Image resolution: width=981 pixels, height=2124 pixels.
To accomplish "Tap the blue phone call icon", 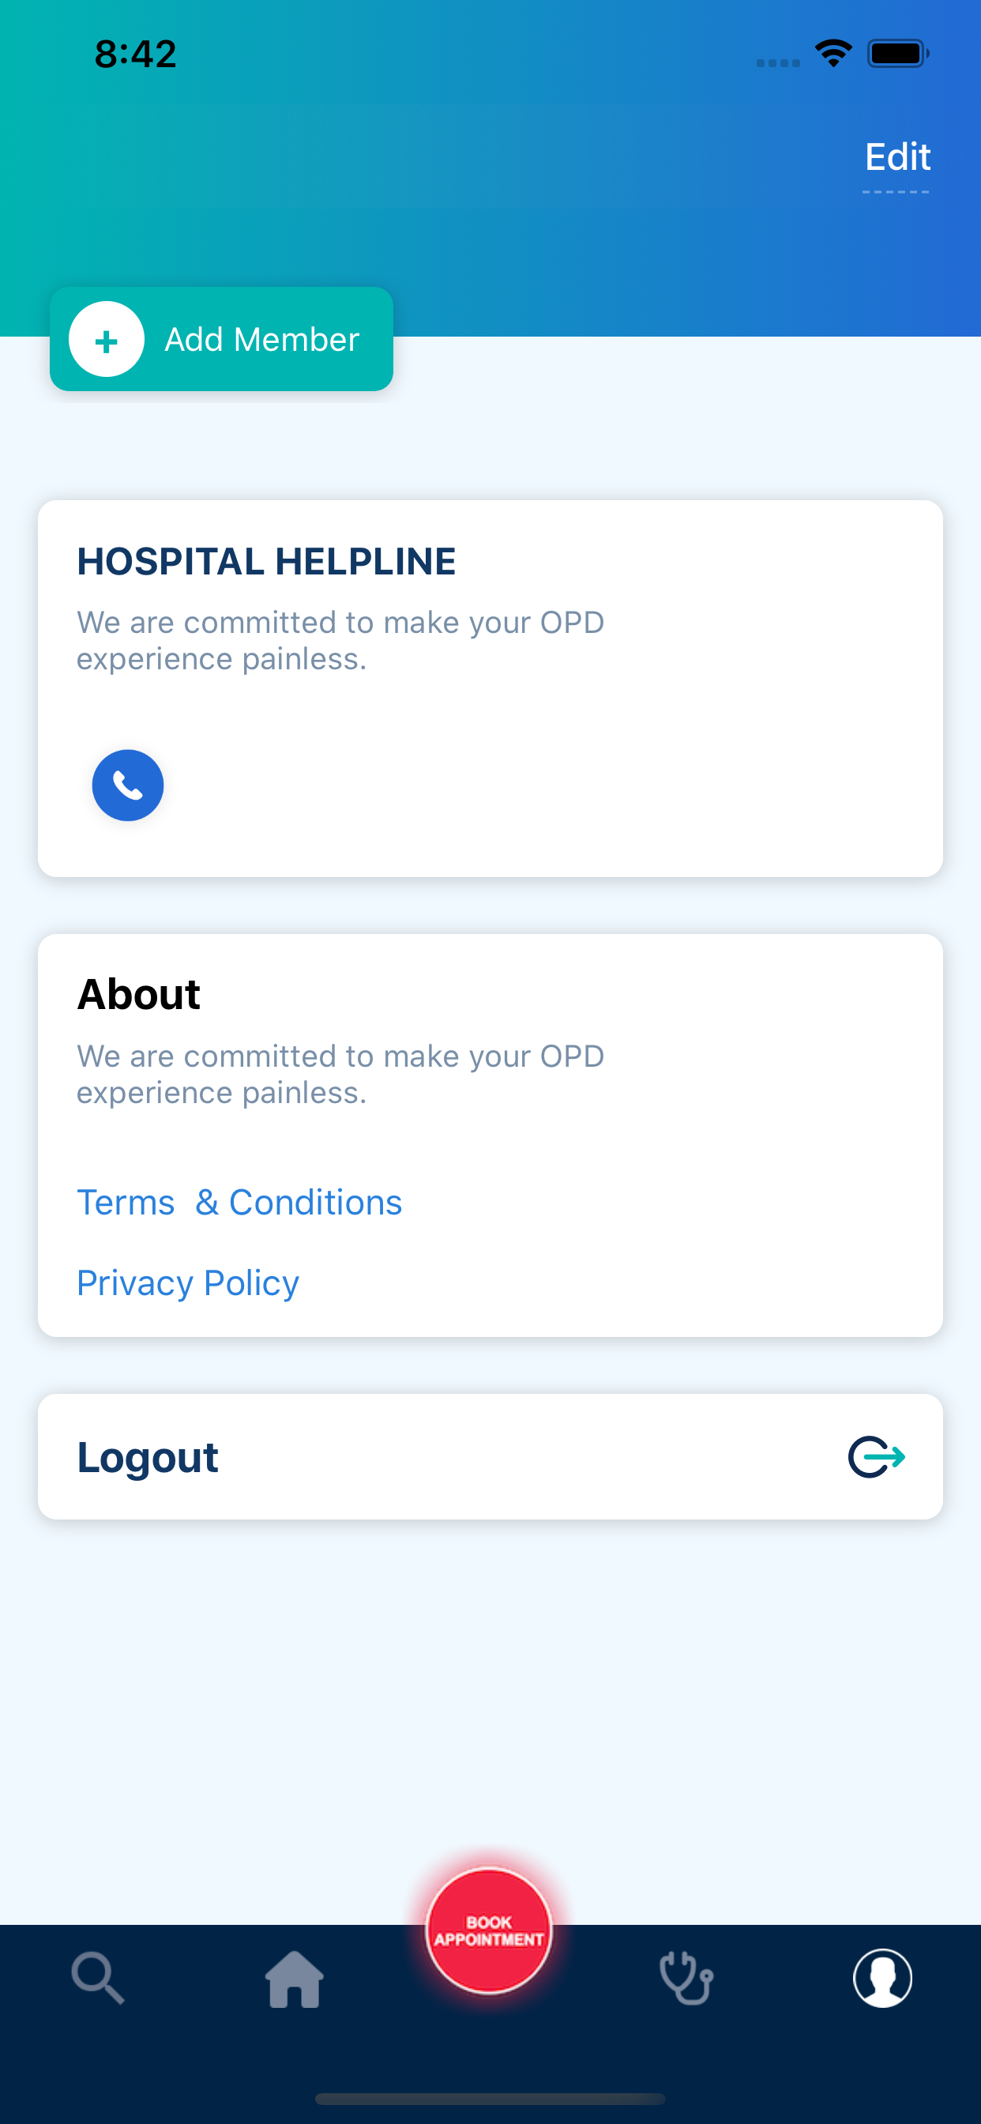I will tap(128, 785).
